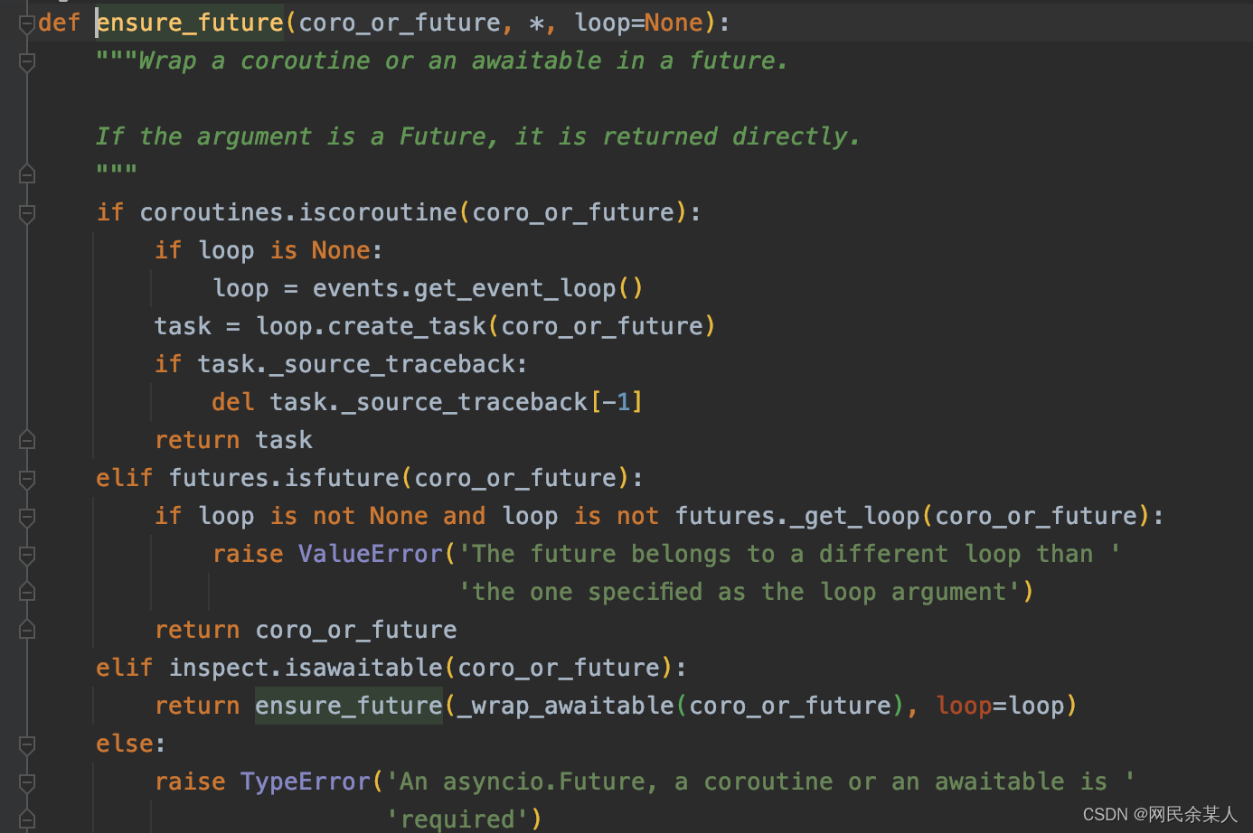Click the '_wrap_awaitable' function call
The image size is (1253, 833).
566,706
